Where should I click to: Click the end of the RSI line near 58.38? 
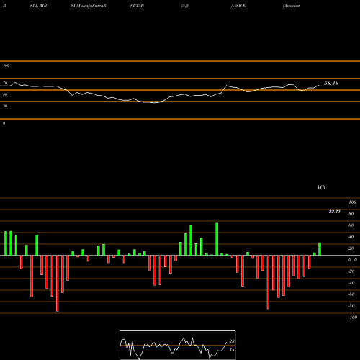319,85
